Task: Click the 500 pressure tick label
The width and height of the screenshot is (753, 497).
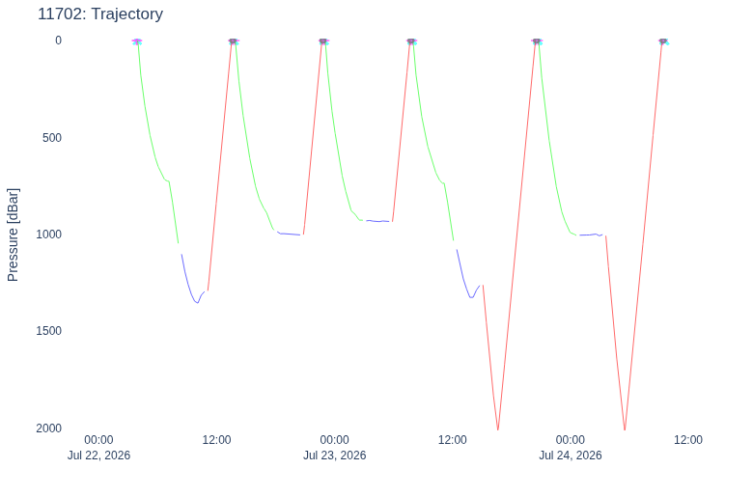Action: click(52, 138)
